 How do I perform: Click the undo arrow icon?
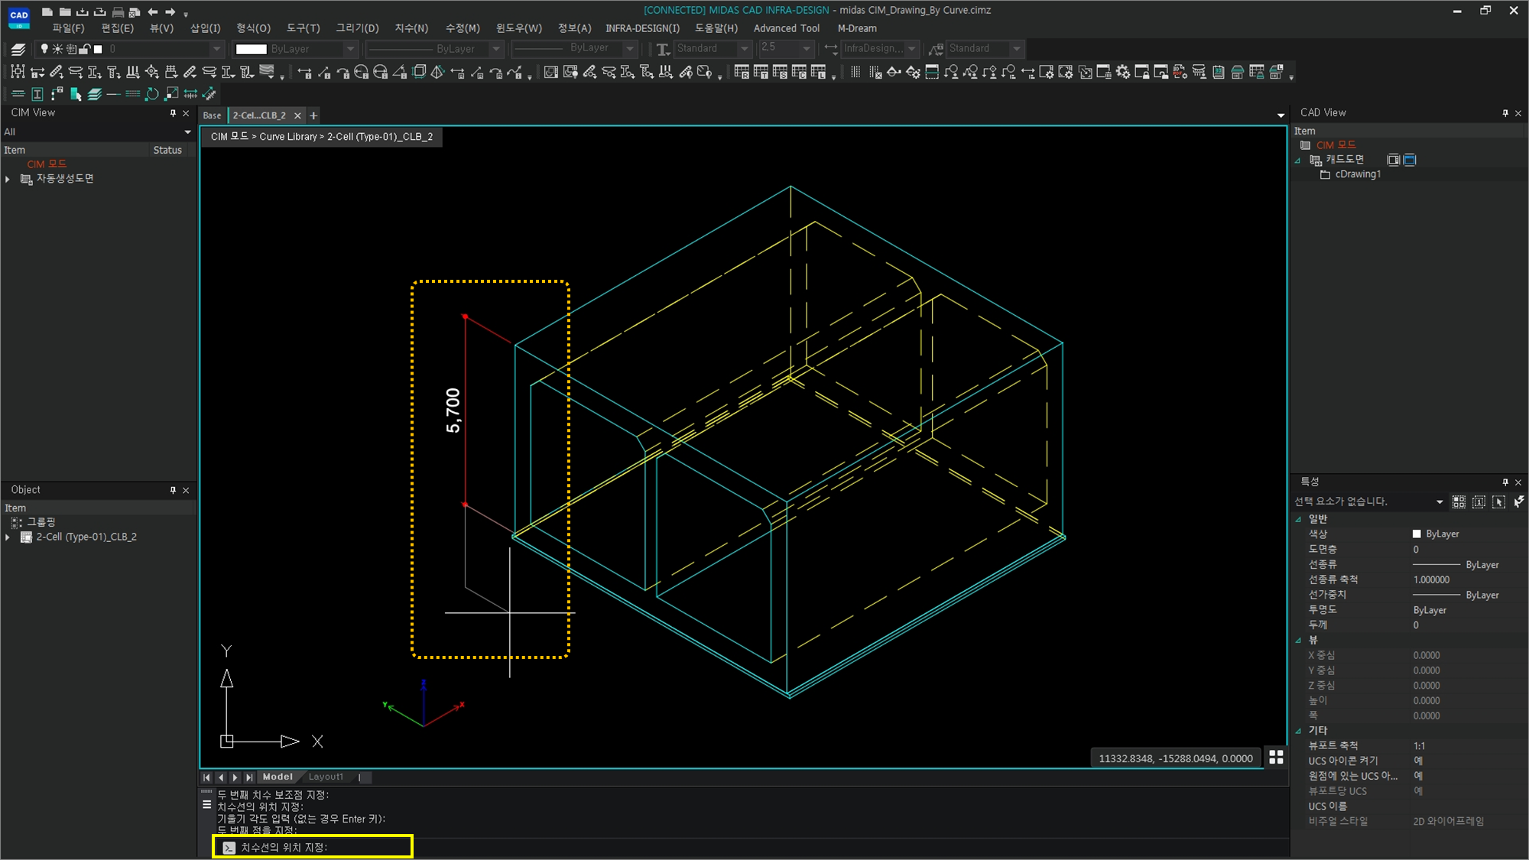(x=153, y=11)
